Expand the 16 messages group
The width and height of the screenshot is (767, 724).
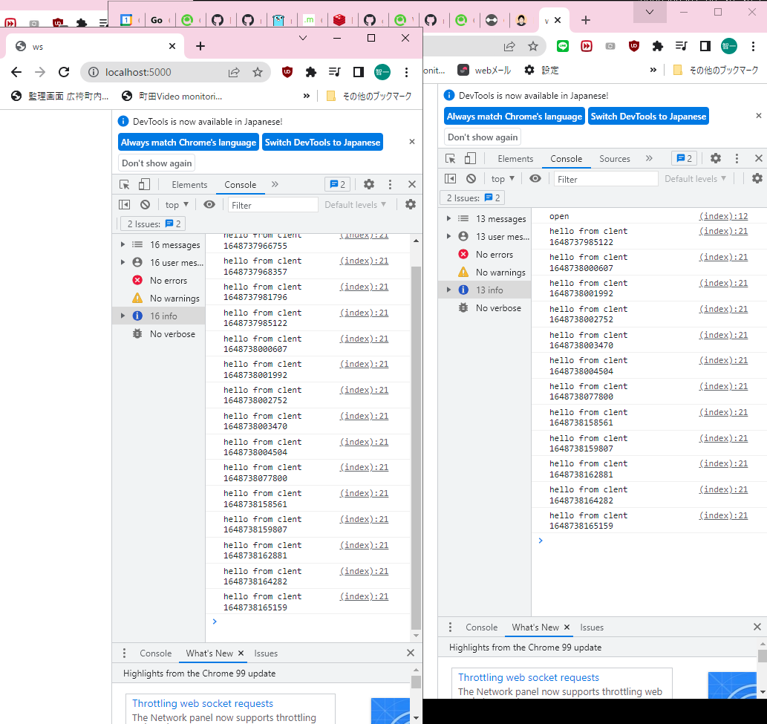(x=125, y=244)
